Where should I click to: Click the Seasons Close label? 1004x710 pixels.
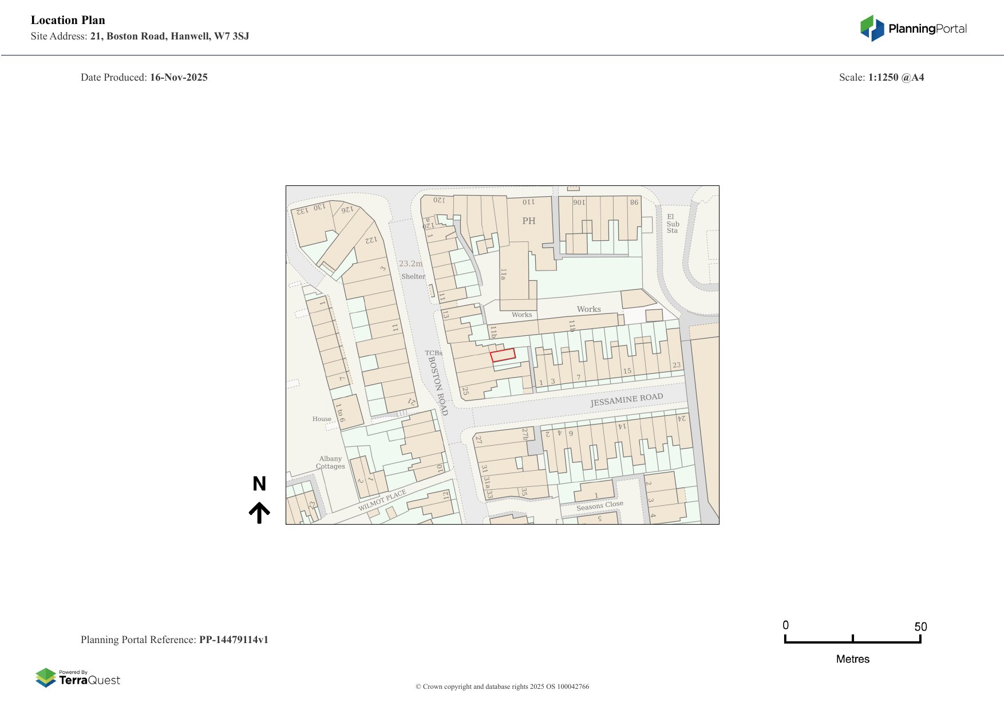[599, 506]
